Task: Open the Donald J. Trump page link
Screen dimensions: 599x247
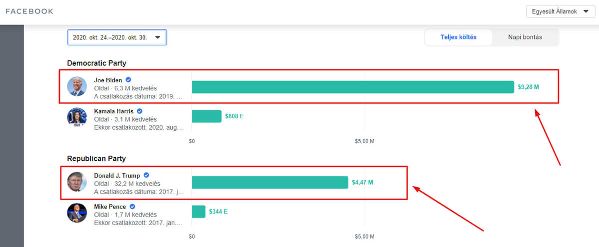Action: point(117,176)
